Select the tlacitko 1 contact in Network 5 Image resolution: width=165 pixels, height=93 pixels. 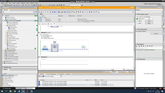pos(45,49)
